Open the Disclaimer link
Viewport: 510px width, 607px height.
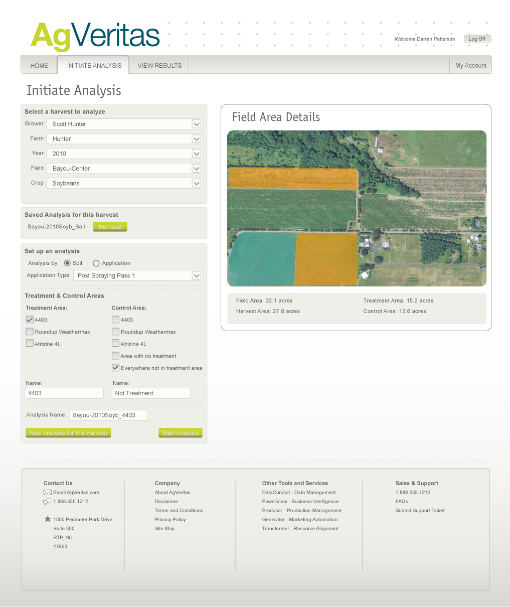coord(166,502)
